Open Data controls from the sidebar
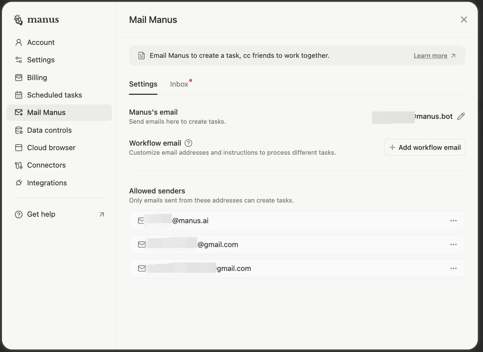The width and height of the screenshot is (483, 352). [49, 130]
